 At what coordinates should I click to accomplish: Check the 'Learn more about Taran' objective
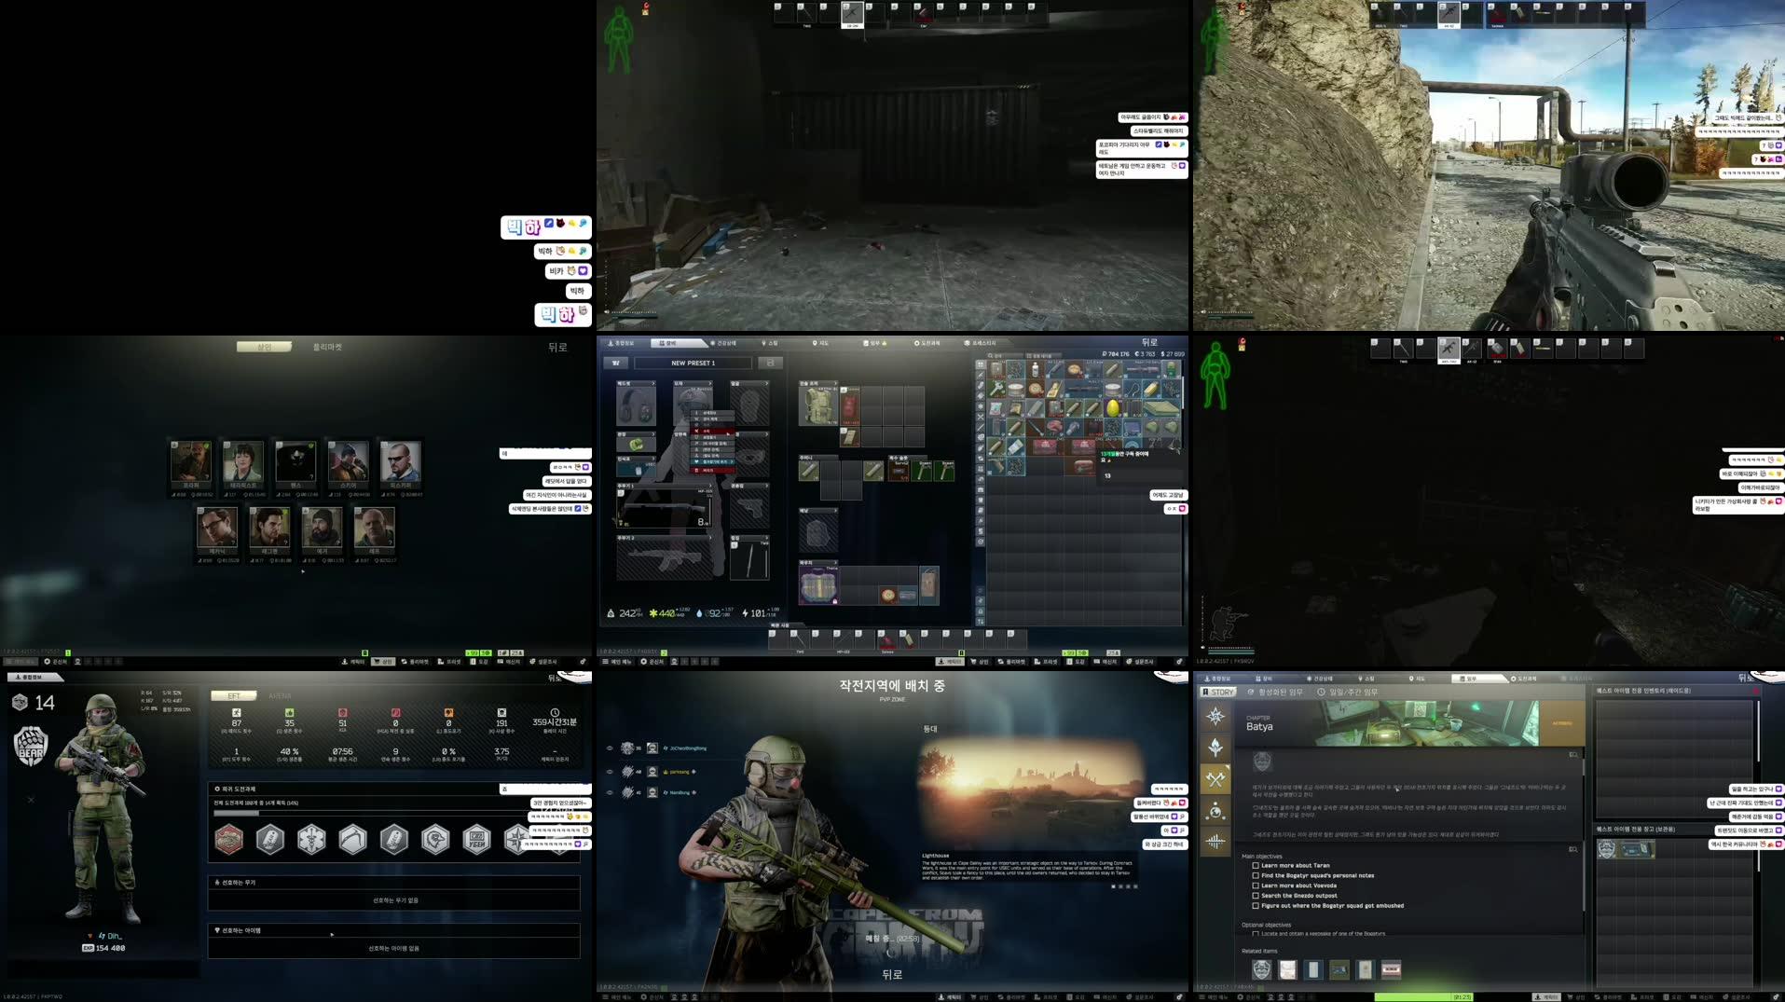coord(1256,865)
